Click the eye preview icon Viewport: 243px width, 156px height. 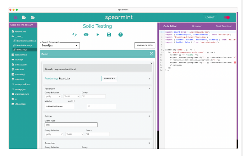point(86,35)
